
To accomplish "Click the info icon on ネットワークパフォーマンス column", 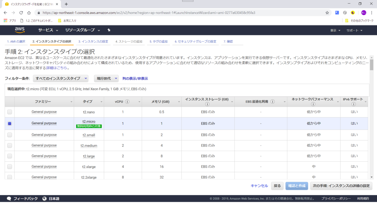I will coord(314,104).
